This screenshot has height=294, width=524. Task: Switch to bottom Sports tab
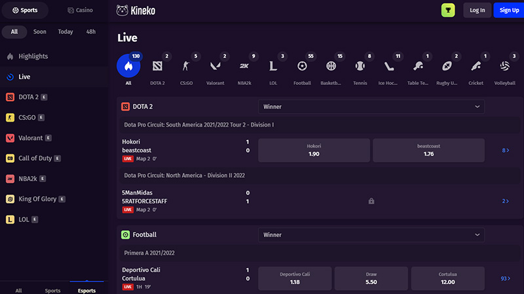52,290
